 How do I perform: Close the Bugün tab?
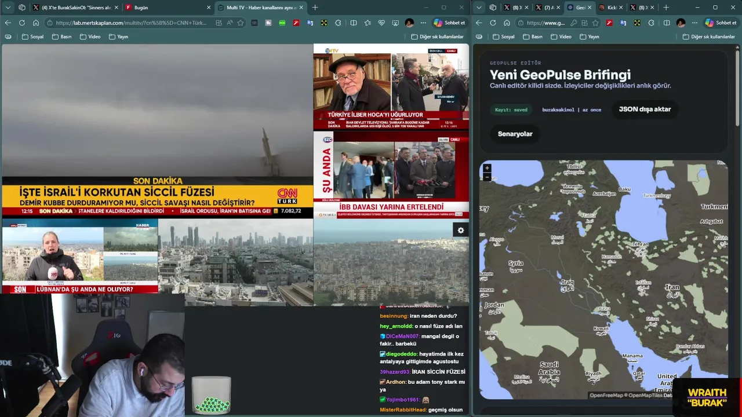click(209, 8)
